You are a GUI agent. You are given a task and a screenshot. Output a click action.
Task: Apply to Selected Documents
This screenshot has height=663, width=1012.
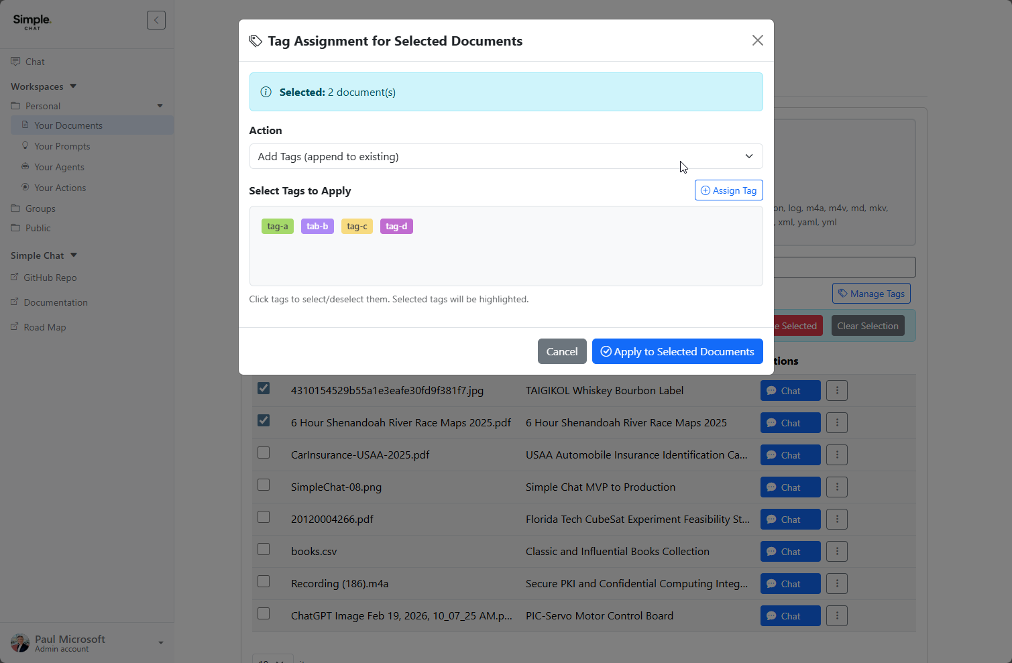[x=677, y=351]
